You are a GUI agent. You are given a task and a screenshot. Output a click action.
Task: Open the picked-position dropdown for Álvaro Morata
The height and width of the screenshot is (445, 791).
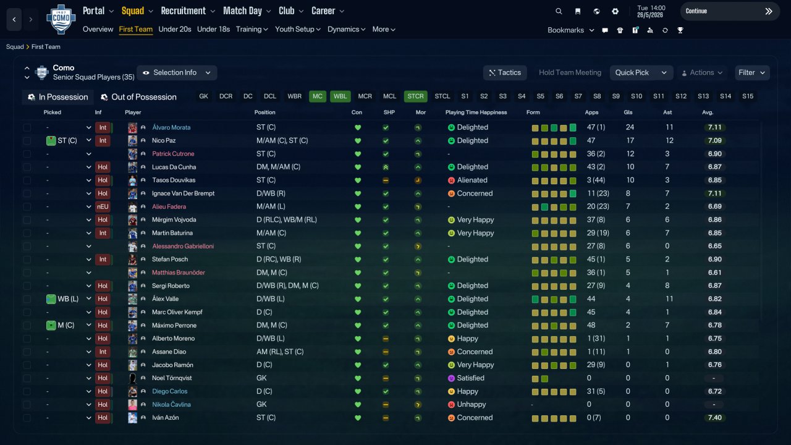click(88, 127)
